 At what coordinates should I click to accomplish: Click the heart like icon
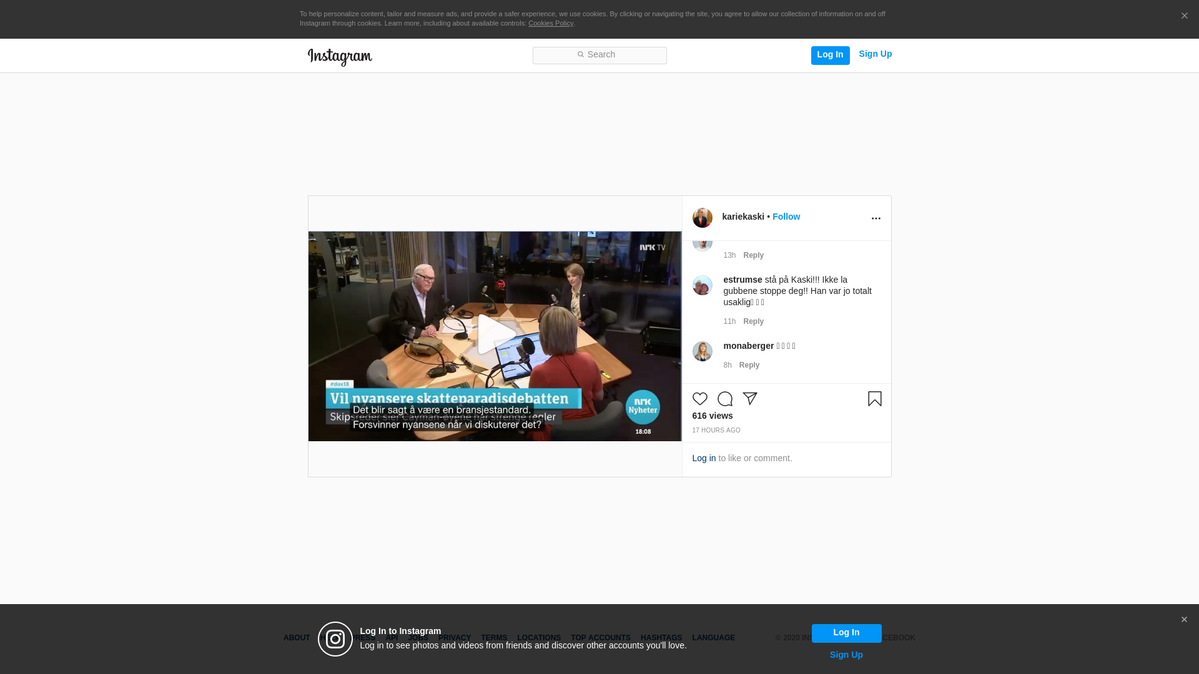699,399
